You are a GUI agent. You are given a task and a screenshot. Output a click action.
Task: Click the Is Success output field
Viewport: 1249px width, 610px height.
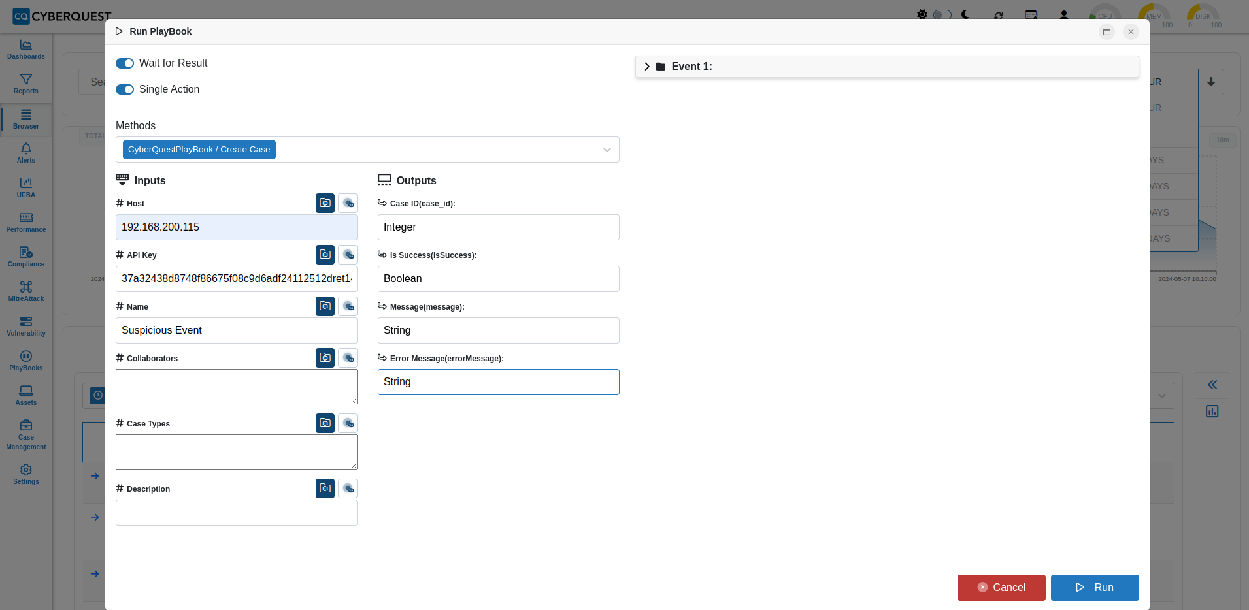(x=499, y=279)
